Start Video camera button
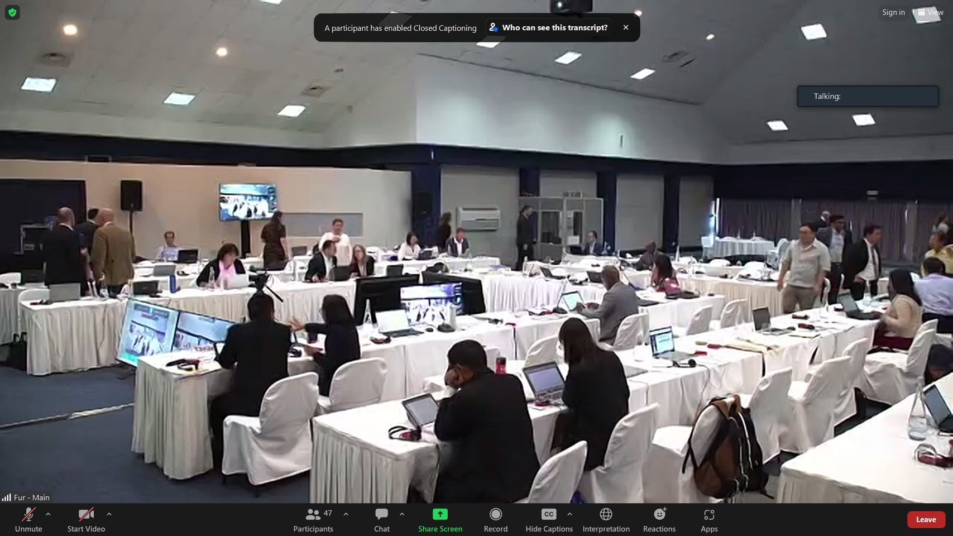This screenshot has height=536, width=953. point(86,519)
